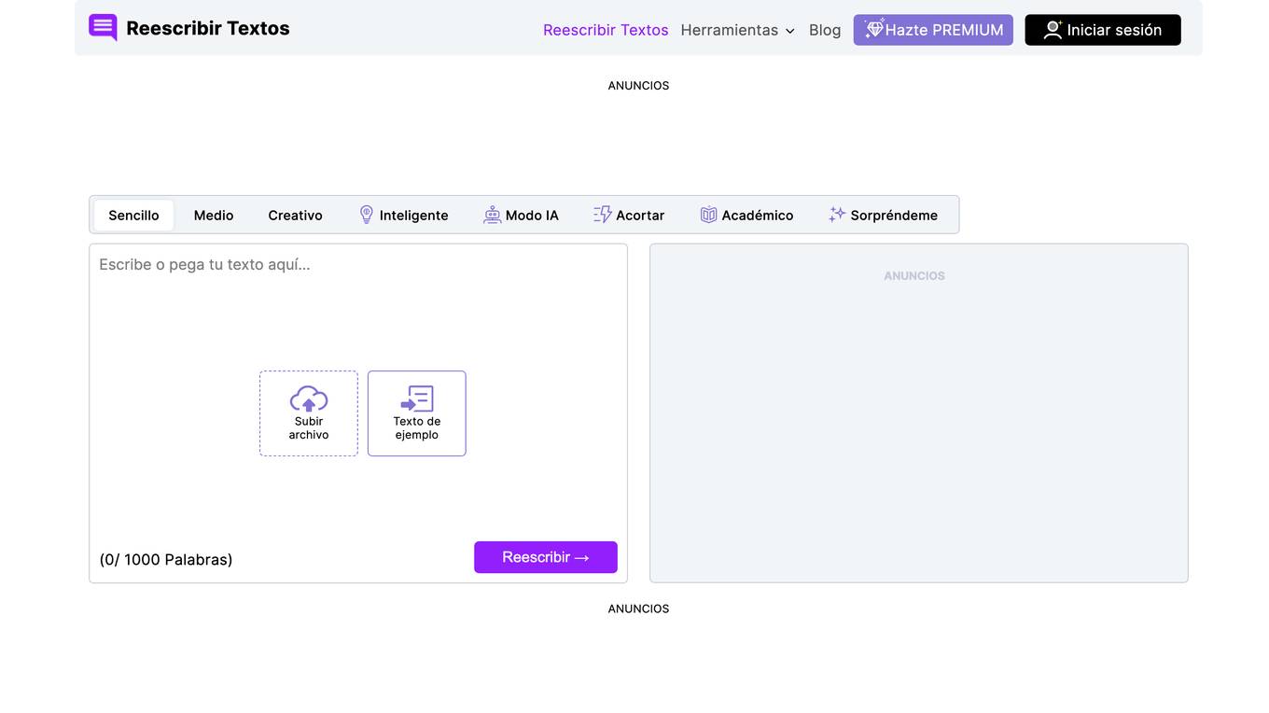The image size is (1269, 713).
Task: Open the Reescribir Textos nav link
Action: click(x=606, y=30)
